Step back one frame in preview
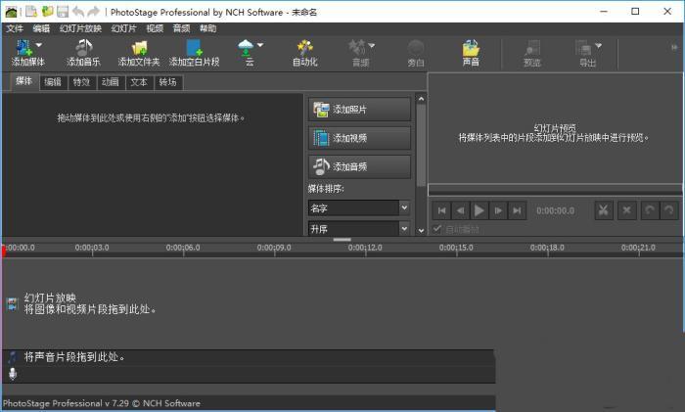The height and width of the screenshot is (412, 685). click(461, 210)
